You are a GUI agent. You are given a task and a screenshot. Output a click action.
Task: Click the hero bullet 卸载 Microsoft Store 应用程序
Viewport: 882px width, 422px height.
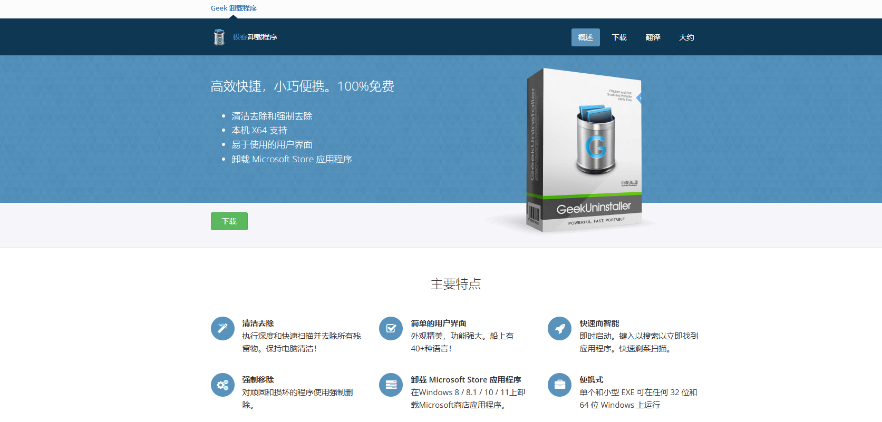(x=292, y=159)
